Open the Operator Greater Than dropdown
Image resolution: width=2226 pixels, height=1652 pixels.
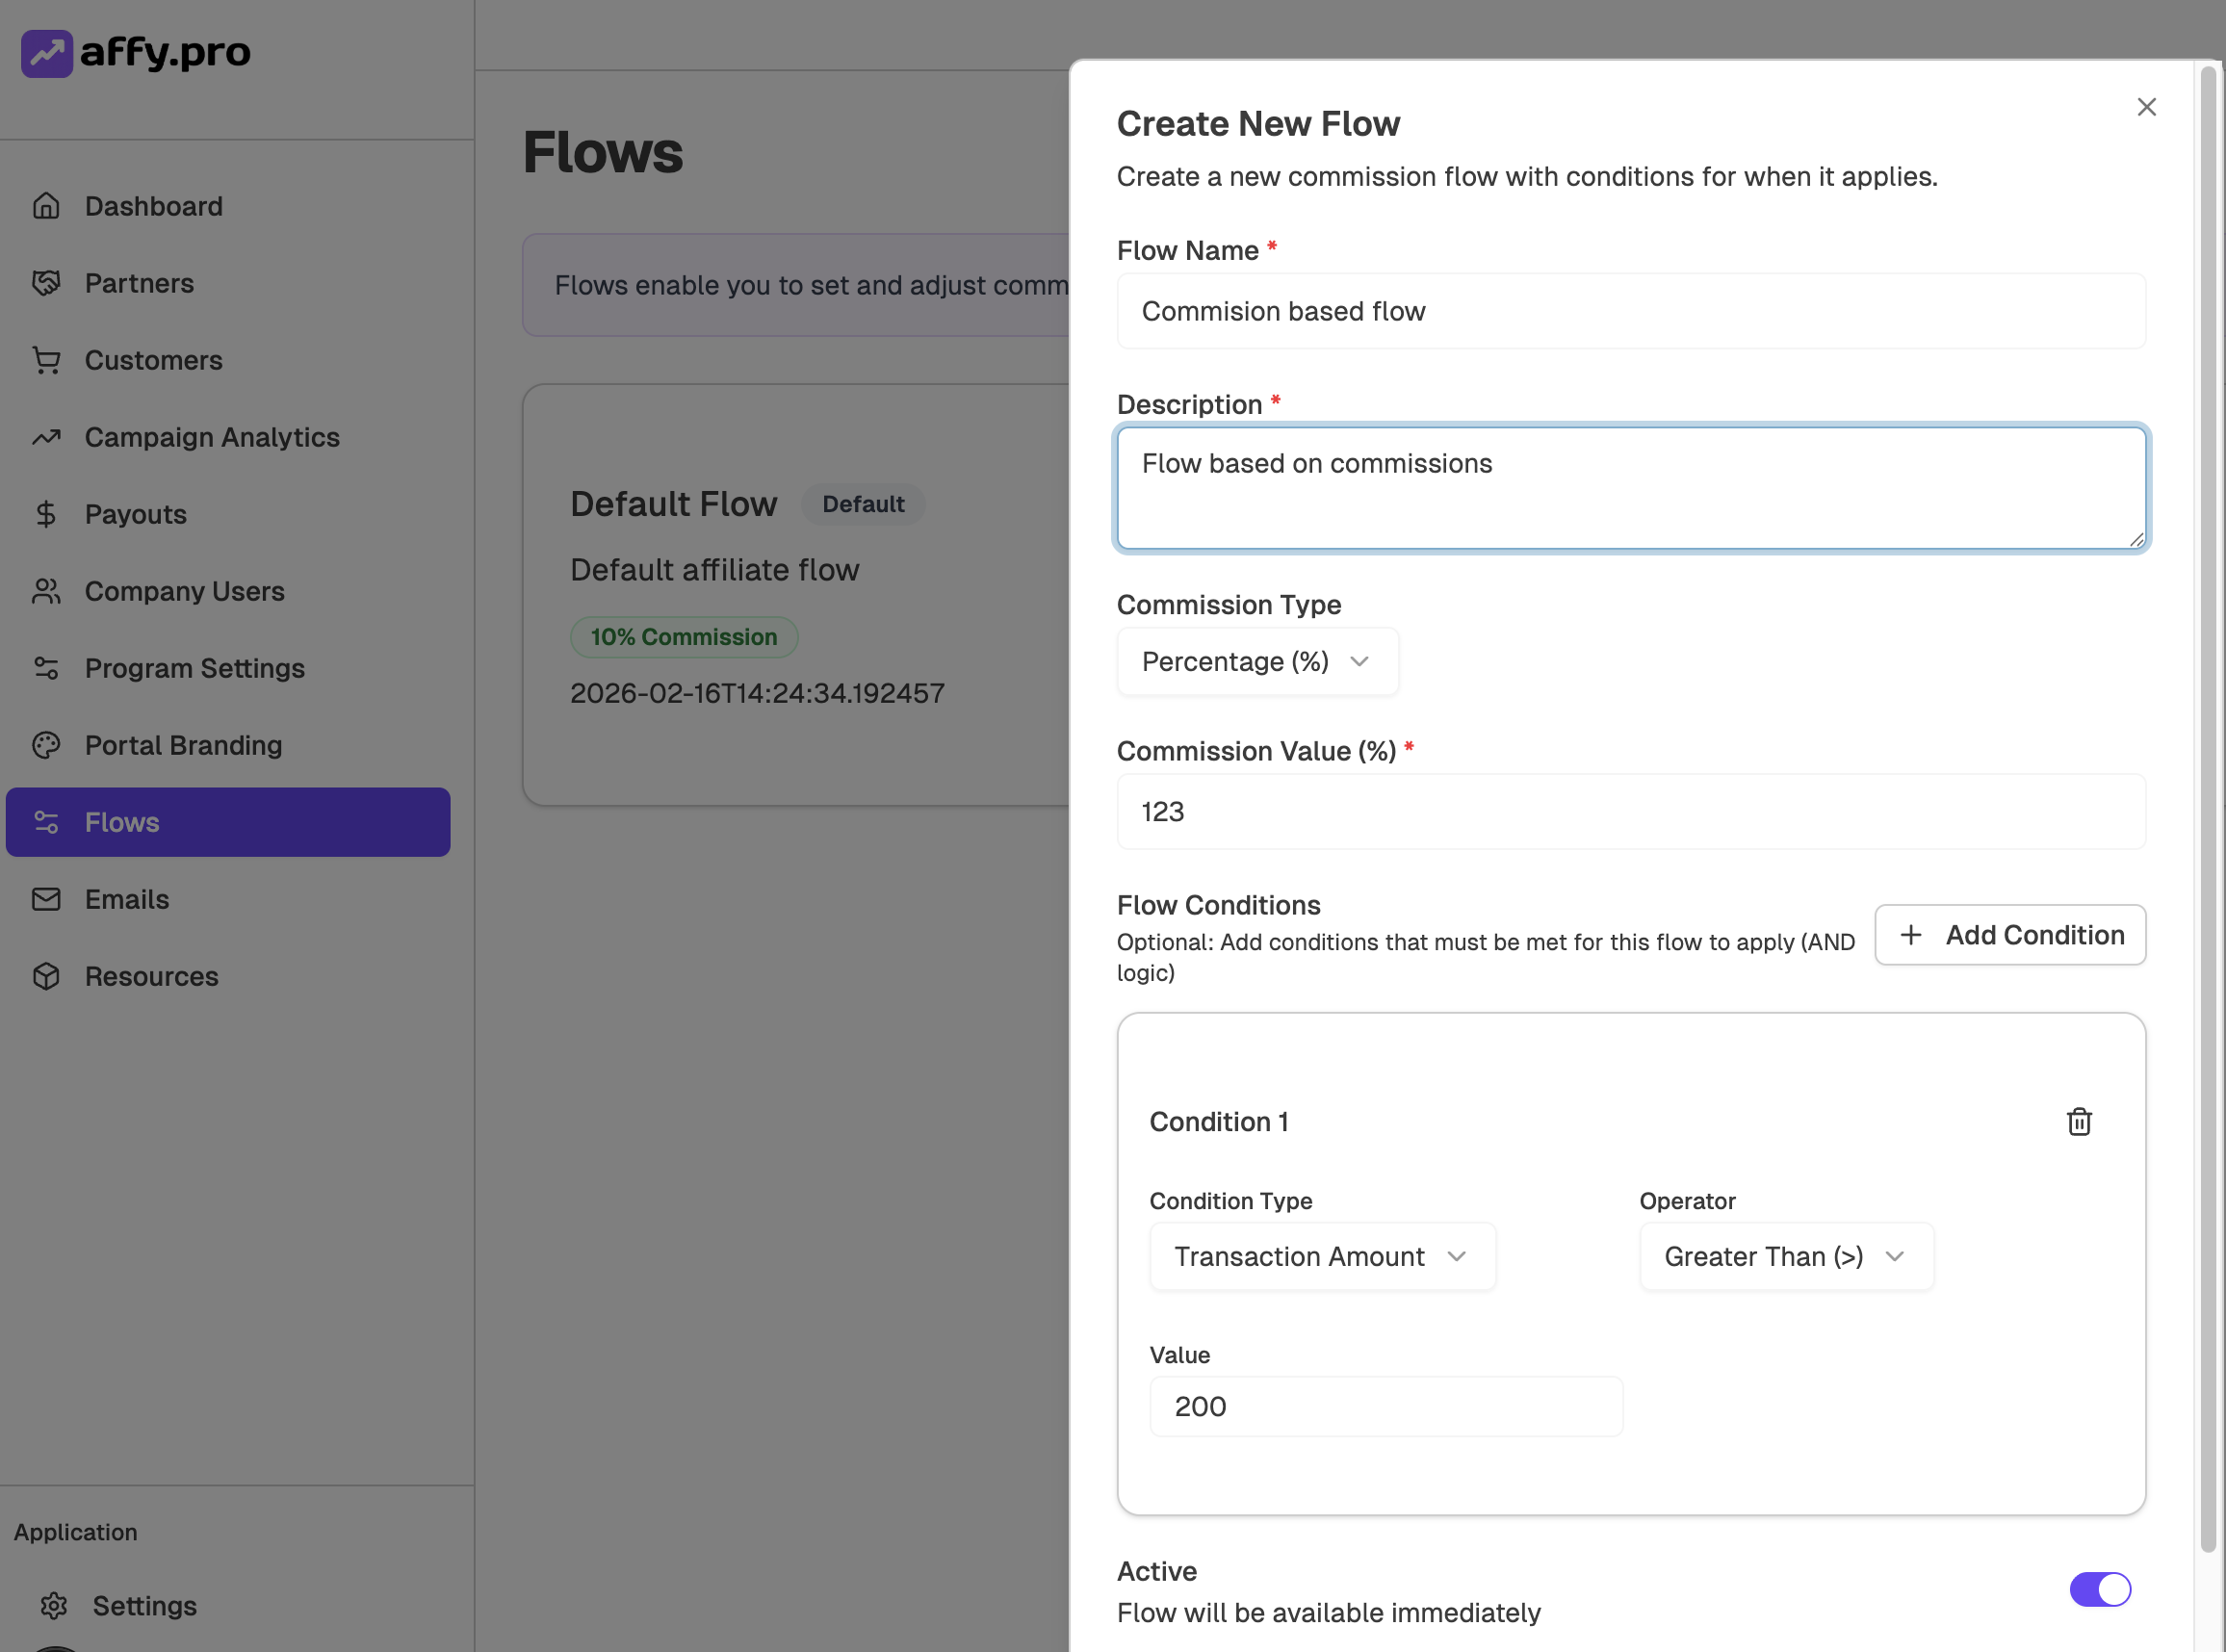[1785, 1256]
